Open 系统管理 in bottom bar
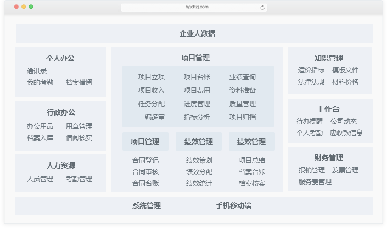The height and width of the screenshot is (230, 387). click(146, 206)
